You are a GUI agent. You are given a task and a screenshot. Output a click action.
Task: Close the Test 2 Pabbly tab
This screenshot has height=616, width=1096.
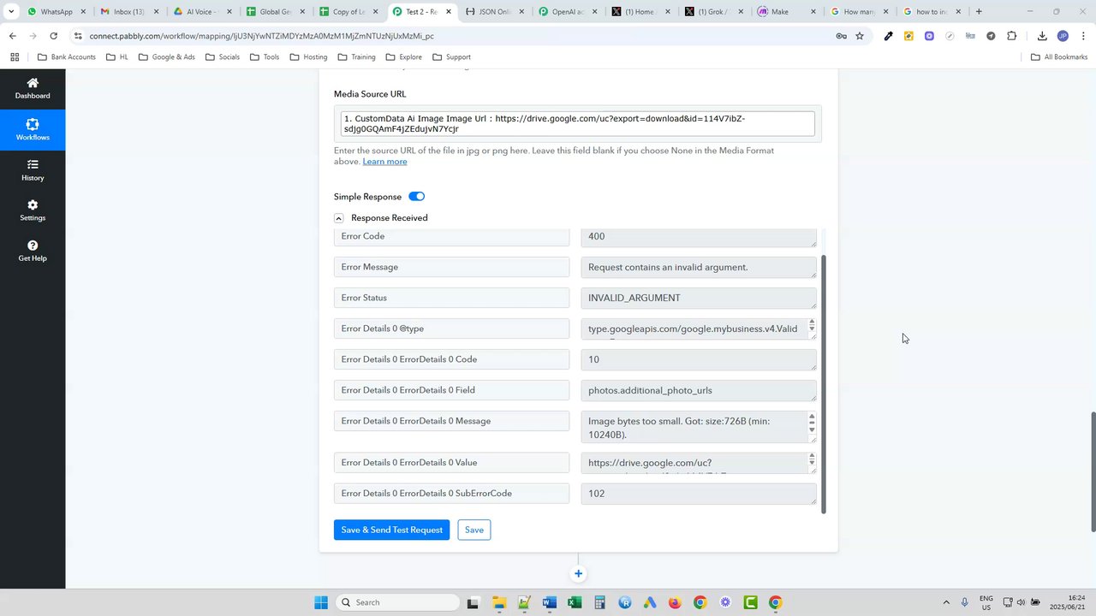pos(449,12)
